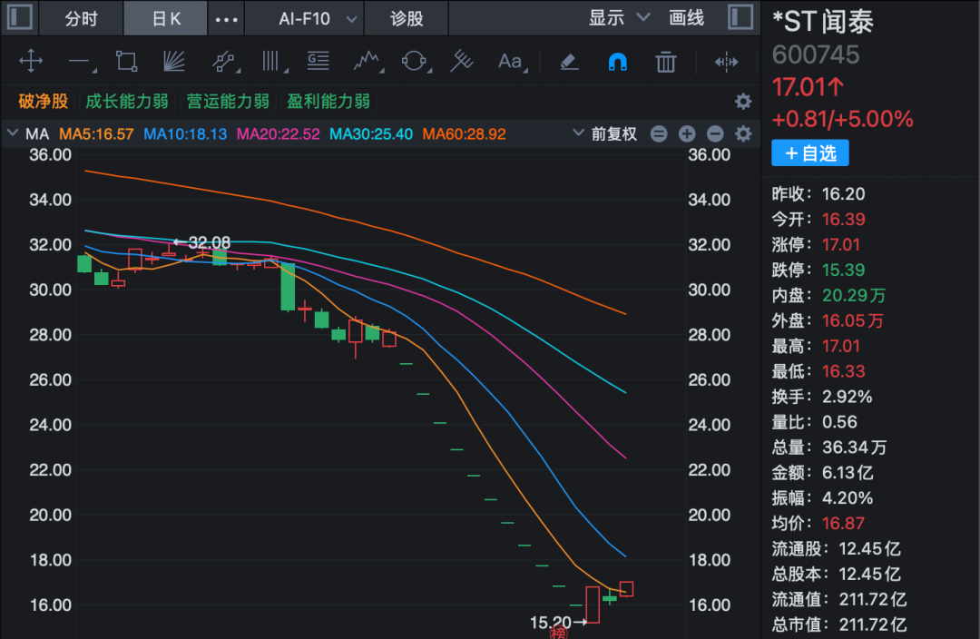
Task: Toggle the right panel layout icon
Action: click(740, 17)
